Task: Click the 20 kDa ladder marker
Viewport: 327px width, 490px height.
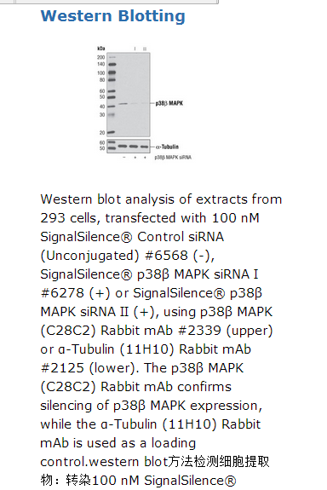Action: [x=102, y=133]
